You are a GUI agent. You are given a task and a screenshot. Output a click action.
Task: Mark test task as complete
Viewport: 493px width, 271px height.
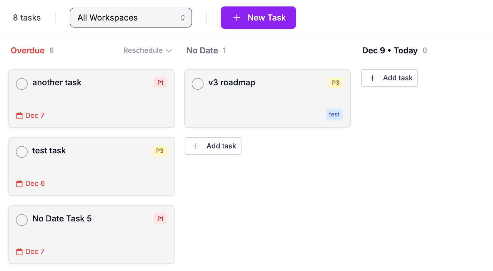pyautogui.click(x=22, y=152)
